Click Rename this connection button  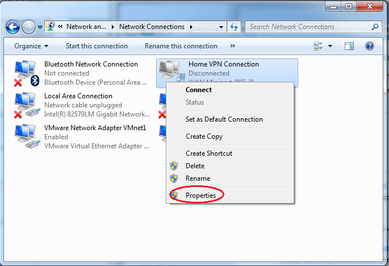coord(181,46)
